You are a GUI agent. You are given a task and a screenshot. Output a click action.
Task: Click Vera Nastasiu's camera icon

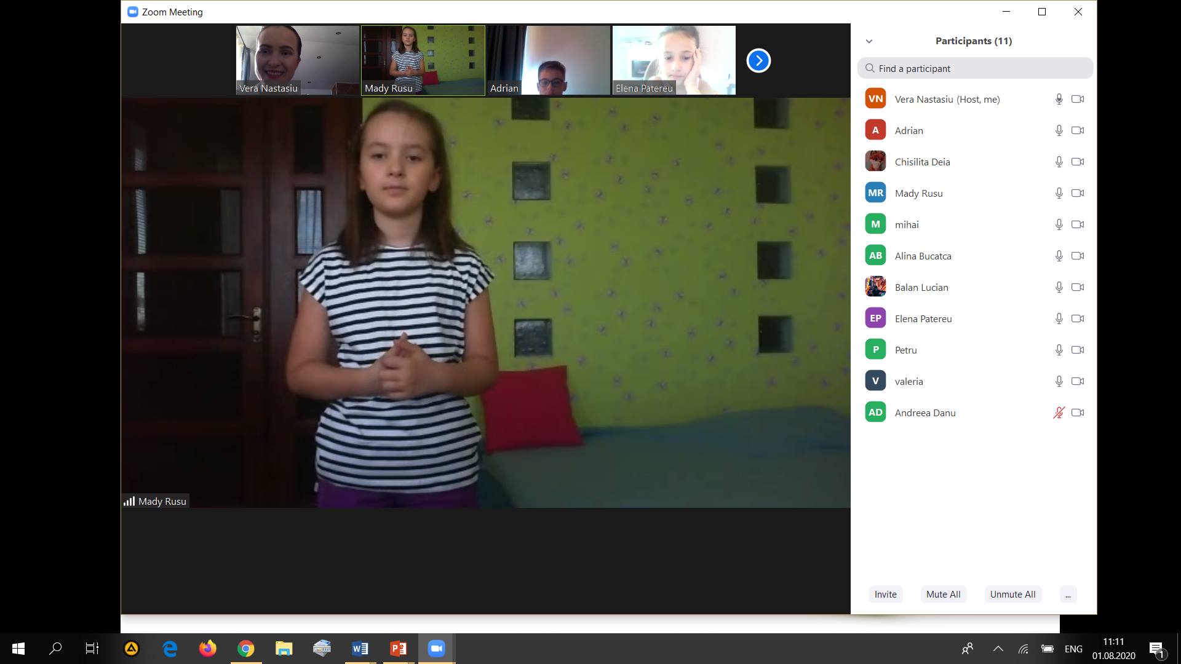1077,99
